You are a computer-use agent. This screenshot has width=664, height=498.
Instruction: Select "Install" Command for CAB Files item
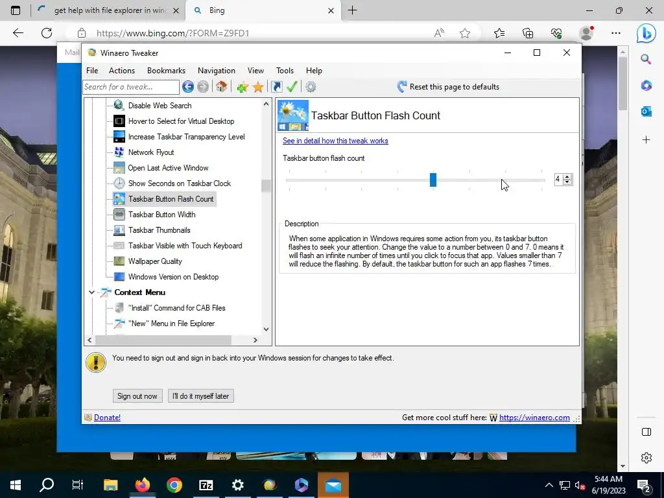176,308
